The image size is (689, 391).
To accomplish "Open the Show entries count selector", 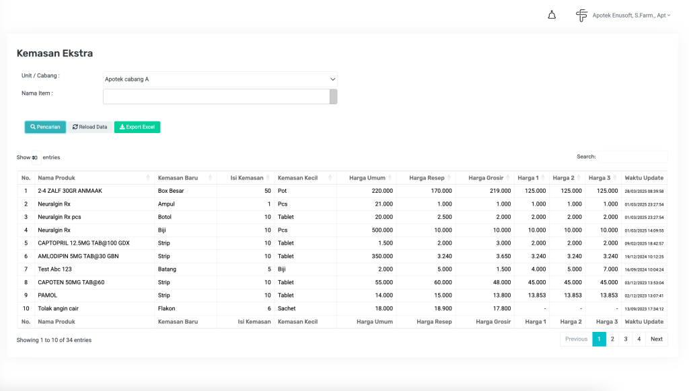I will [x=36, y=158].
